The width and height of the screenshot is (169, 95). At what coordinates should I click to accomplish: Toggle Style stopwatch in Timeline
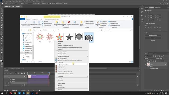click(x=10, y=83)
